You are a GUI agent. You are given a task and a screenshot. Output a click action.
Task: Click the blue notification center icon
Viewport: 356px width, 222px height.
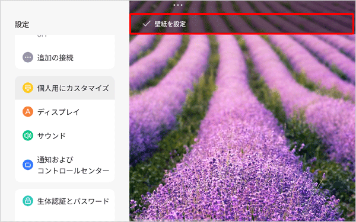(x=28, y=165)
